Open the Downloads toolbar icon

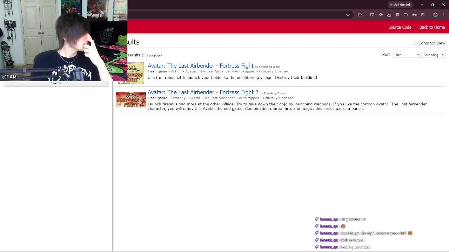pyautogui.click(x=389, y=15)
